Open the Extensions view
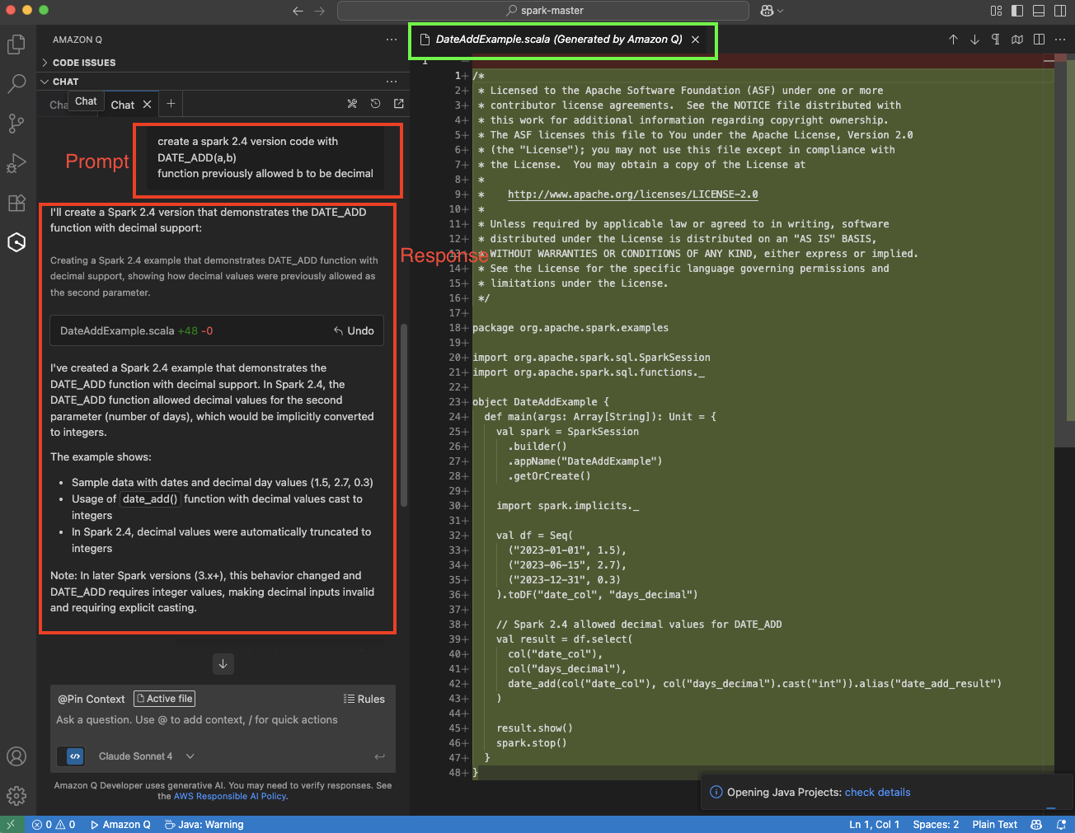1075x833 pixels. [16, 203]
